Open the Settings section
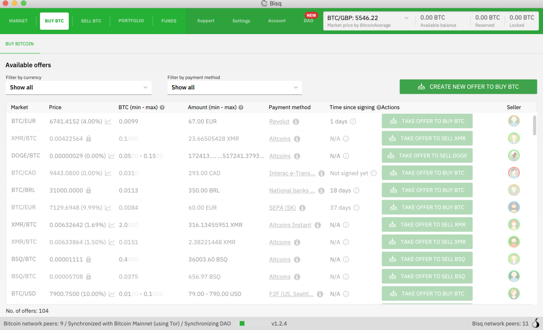Viewport: 543px width, 330px height. click(x=241, y=21)
